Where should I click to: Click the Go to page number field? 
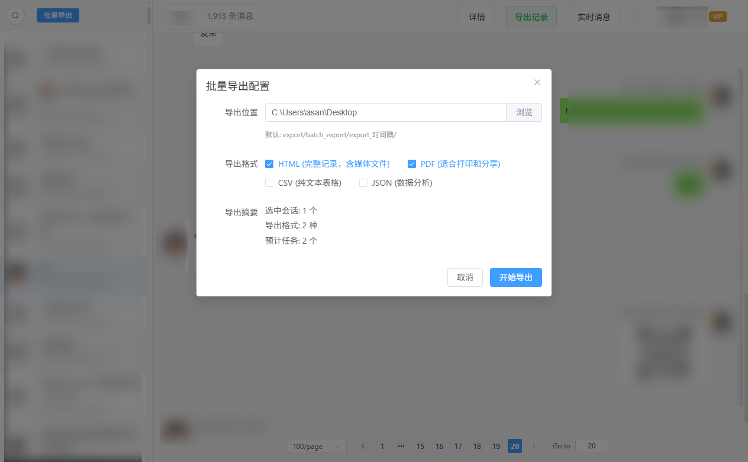(591, 446)
